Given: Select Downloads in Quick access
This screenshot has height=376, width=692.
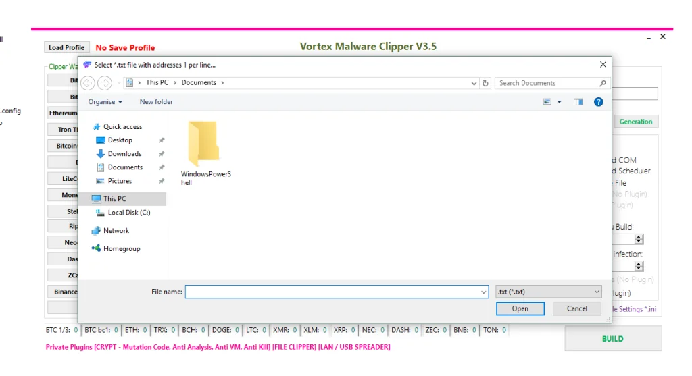Looking at the screenshot, I should pos(124,154).
